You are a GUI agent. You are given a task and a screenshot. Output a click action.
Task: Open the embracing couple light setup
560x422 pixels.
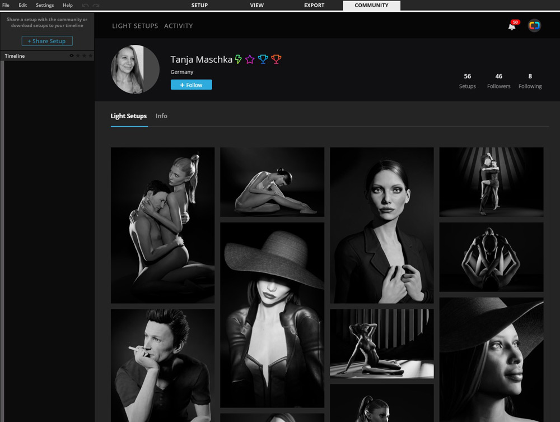[x=162, y=225]
